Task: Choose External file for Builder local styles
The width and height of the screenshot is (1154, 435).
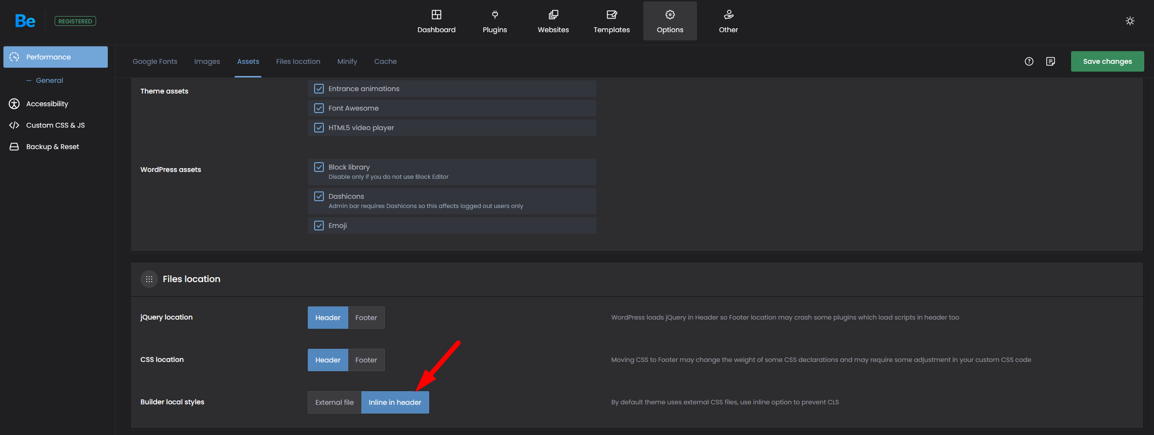Action: pyautogui.click(x=335, y=402)
